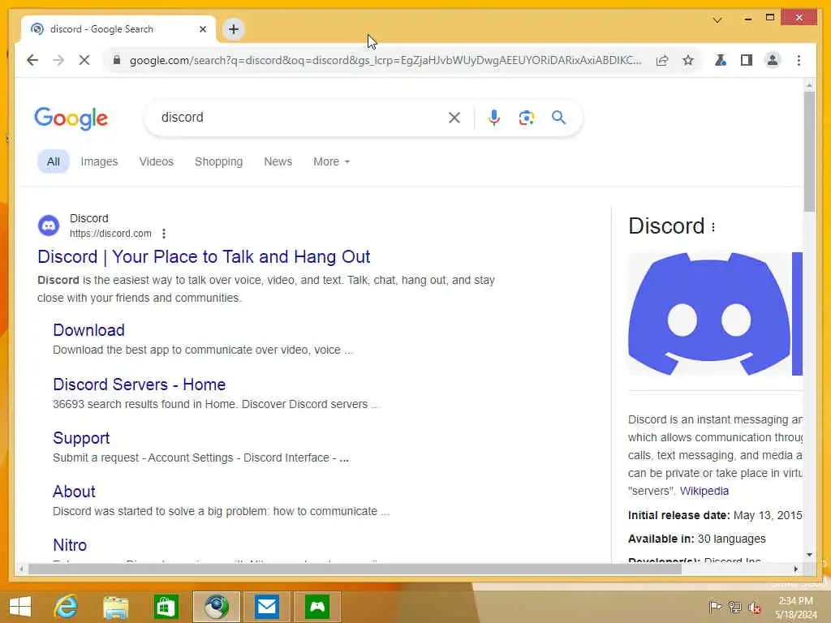The width and height of the screenshot is (831, 623).
Task: Click the large Discord logo image
Action: [709, 314]
